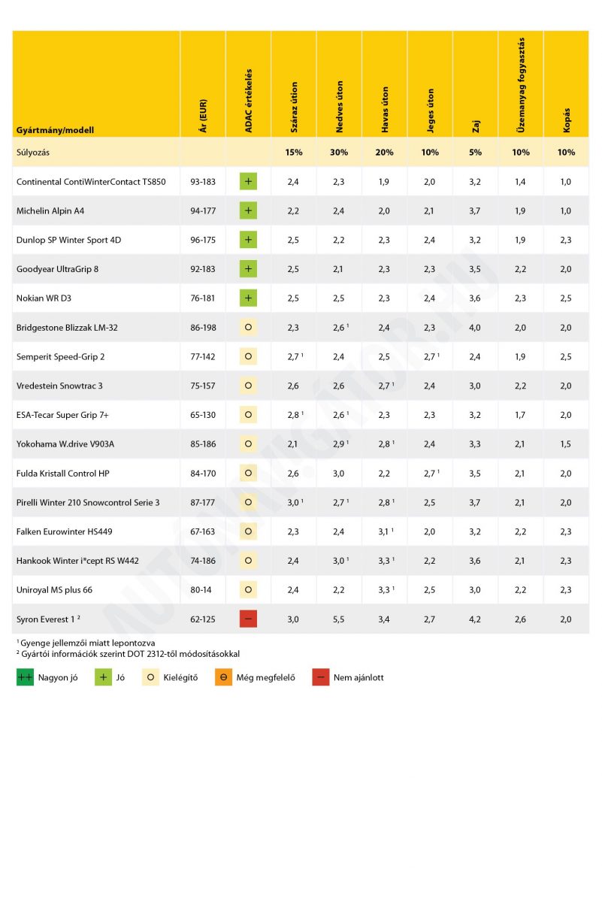This screenshot has width=602, height=902.
Task: Click the light green 'Jó' legend swatch
Action: tap(103, 677)
